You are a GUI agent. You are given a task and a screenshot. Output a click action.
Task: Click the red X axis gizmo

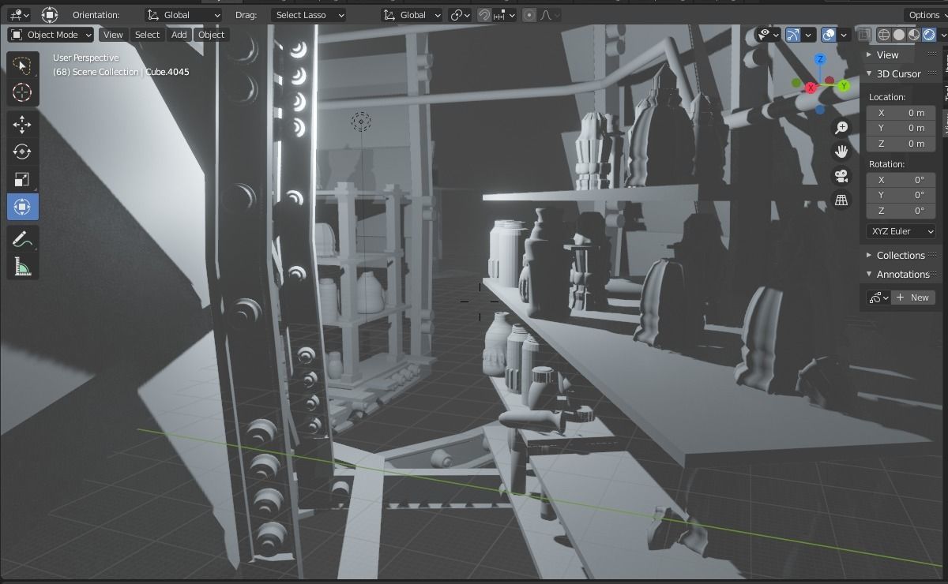click(811, 88)
